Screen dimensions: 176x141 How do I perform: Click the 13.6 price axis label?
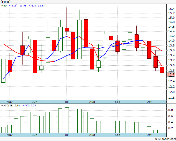point(171,50)
